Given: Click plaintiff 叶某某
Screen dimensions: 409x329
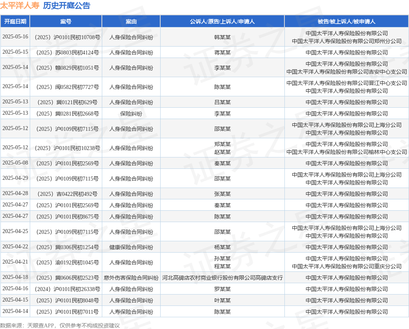Looking at the screenshot, I should [222, 300].
